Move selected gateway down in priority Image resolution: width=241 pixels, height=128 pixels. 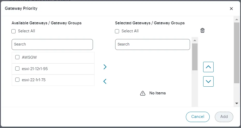click(x=208, y=81)
